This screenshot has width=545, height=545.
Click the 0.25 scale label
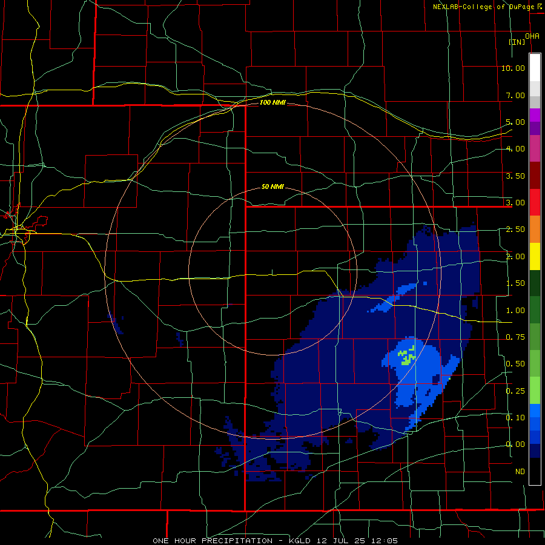[x=515, y=391]
